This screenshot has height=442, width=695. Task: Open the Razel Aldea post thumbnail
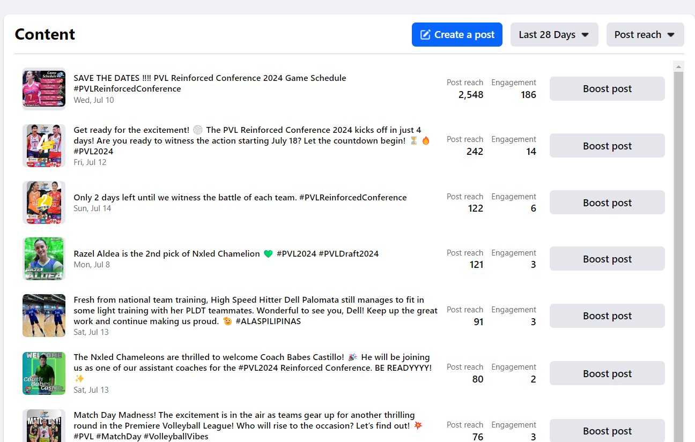pyautogui.click(x=44, y=259)
